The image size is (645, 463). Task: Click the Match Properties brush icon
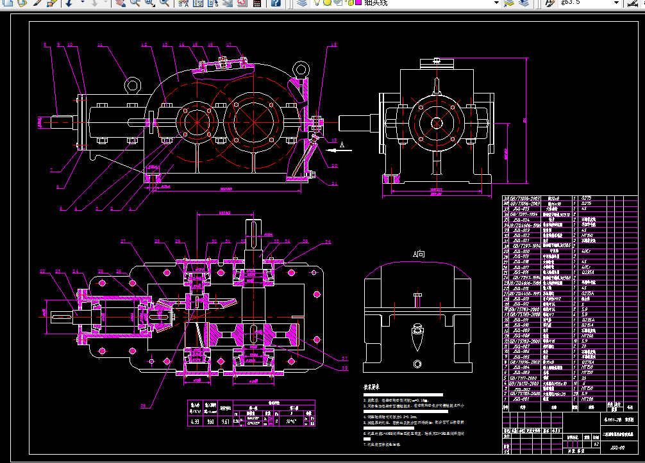point(37,3)
